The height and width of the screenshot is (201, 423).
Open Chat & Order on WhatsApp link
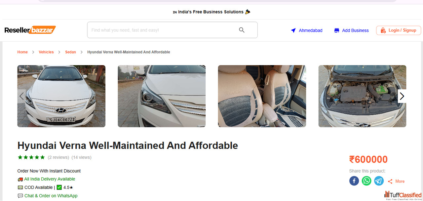(51, 196)
